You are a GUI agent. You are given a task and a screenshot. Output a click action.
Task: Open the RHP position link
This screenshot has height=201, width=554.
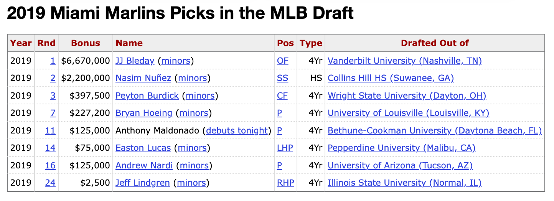[285, 183]
